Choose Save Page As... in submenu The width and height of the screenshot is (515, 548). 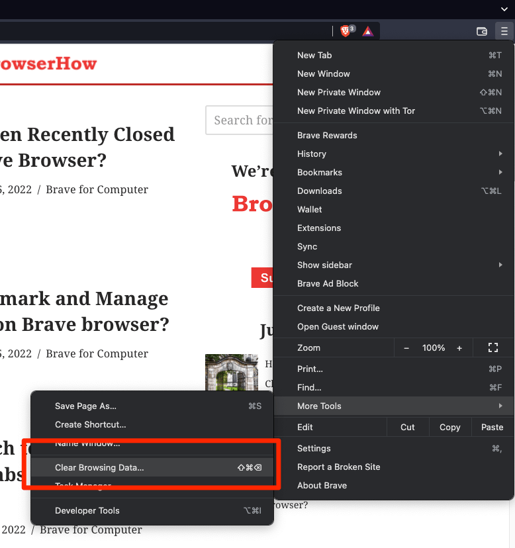(152, 406)
